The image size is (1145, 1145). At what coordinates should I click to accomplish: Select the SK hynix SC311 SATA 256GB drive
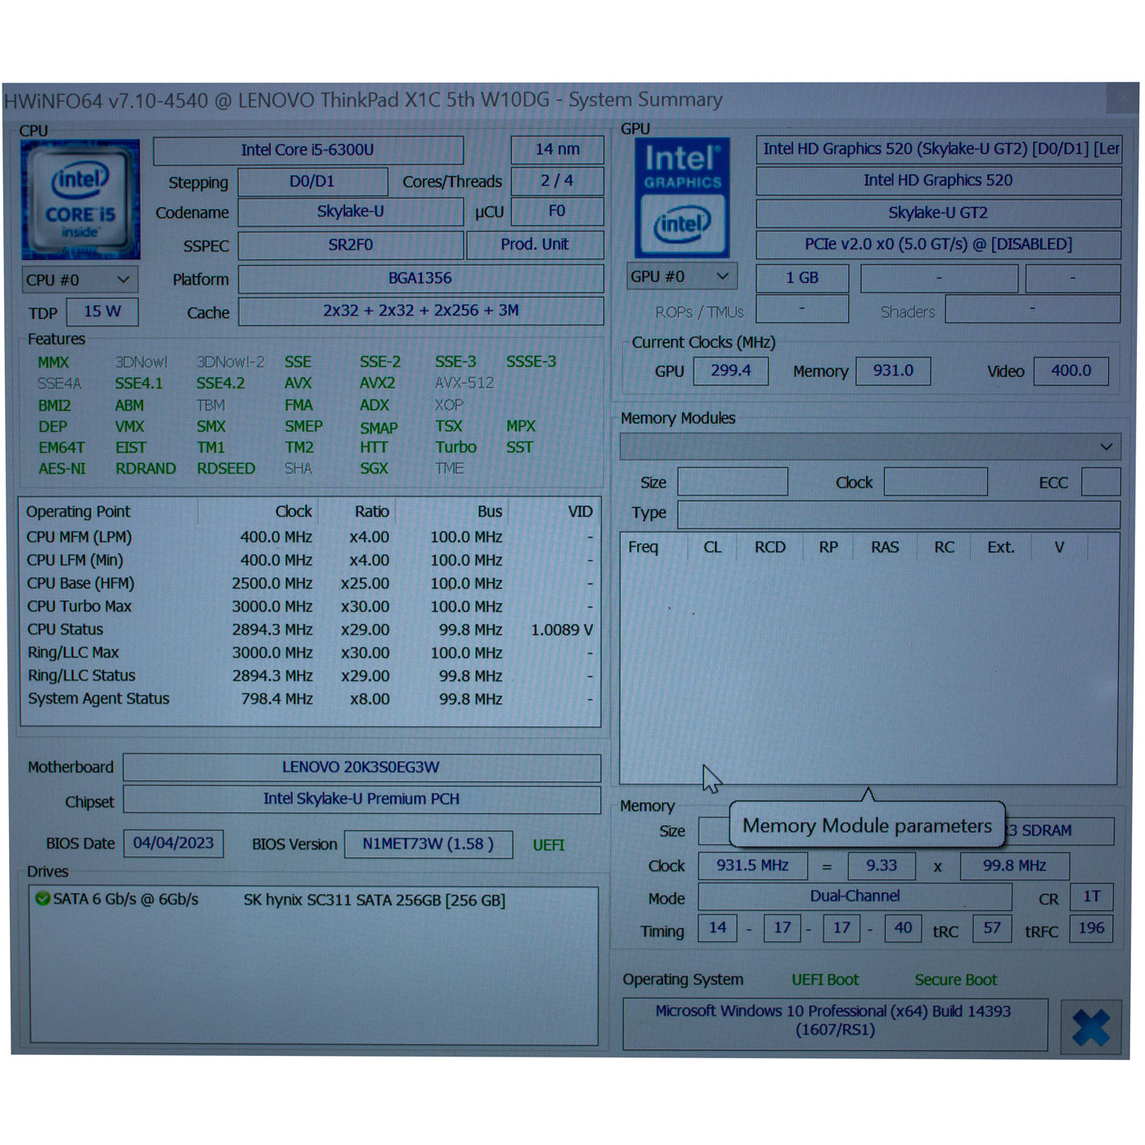point(314,900)
